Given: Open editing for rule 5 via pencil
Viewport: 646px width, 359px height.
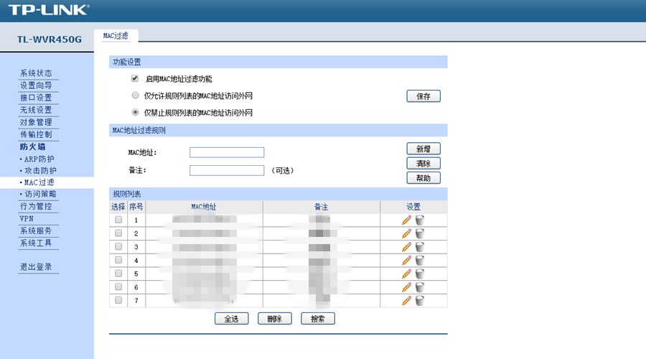Looking at the screenshot, I should (x=406, y=274).
